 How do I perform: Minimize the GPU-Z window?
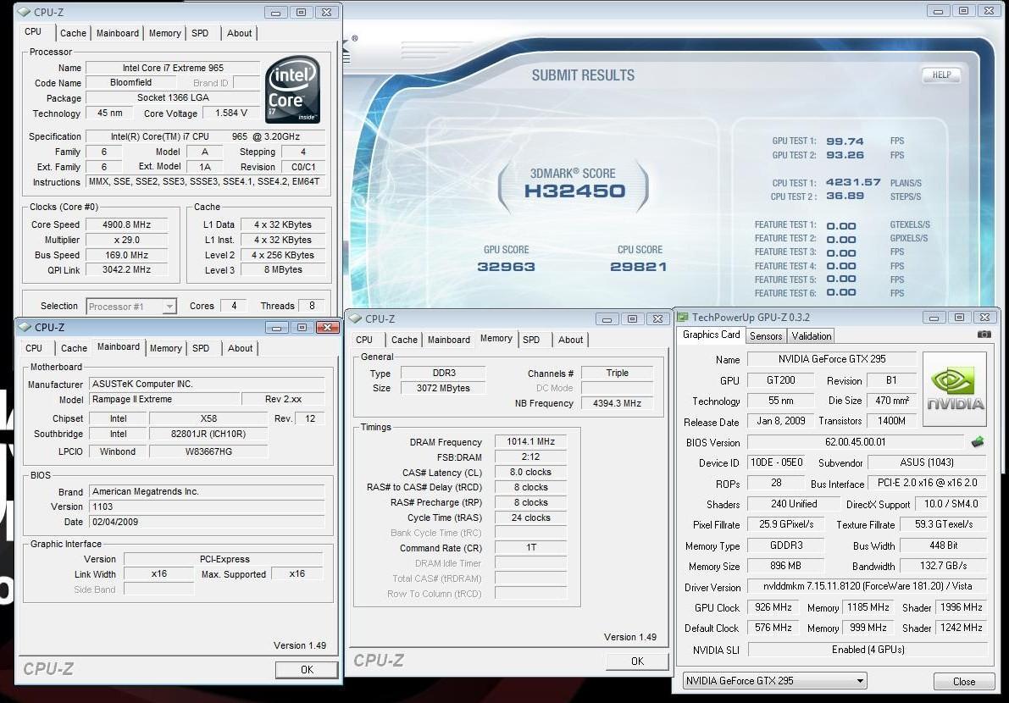934,317
